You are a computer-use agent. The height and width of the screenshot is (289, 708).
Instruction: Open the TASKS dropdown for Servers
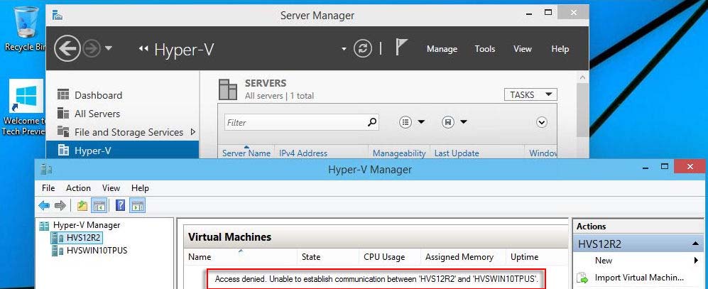point(530,95)
